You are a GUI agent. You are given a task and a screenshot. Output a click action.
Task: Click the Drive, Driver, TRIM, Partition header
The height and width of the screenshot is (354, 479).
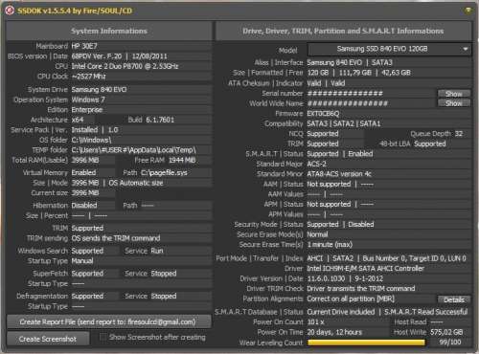tap(343, 31)
